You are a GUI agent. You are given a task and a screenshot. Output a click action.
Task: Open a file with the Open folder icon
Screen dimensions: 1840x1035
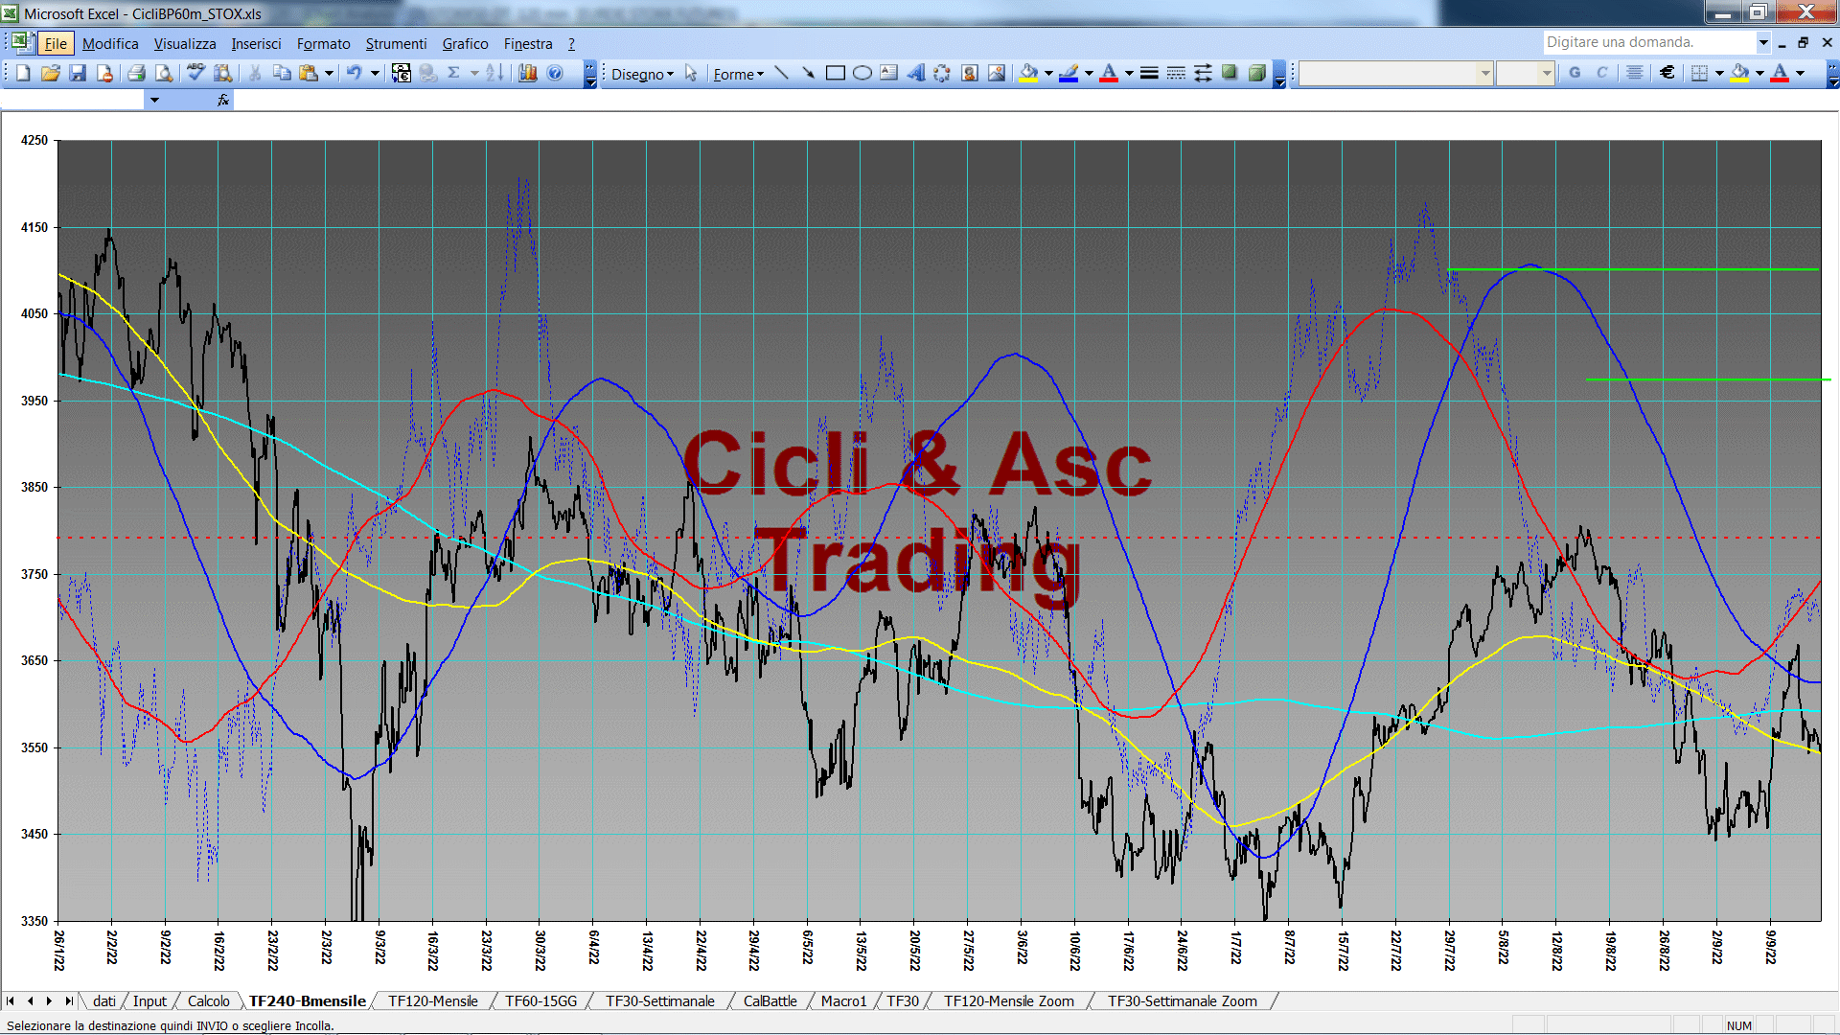pyautogui.click(x=51, y=73)
